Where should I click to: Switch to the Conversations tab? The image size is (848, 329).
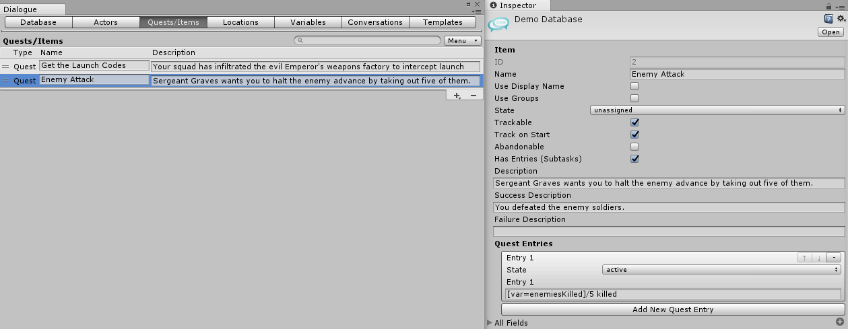(375, 22)
